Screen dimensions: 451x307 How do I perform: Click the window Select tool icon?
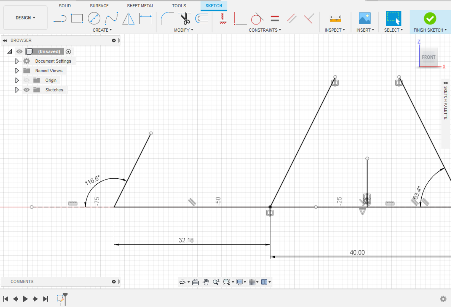[394, 18]
